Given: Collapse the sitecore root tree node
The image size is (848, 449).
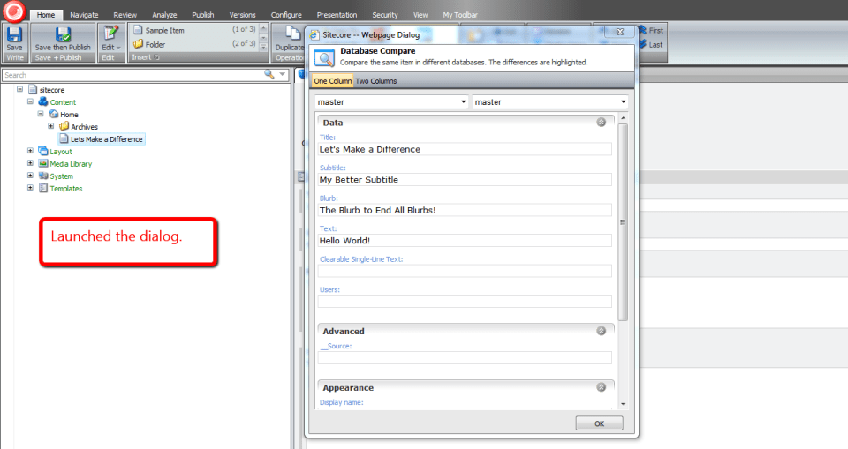Looking at the screenshot, I should click(x=20, y=89).
